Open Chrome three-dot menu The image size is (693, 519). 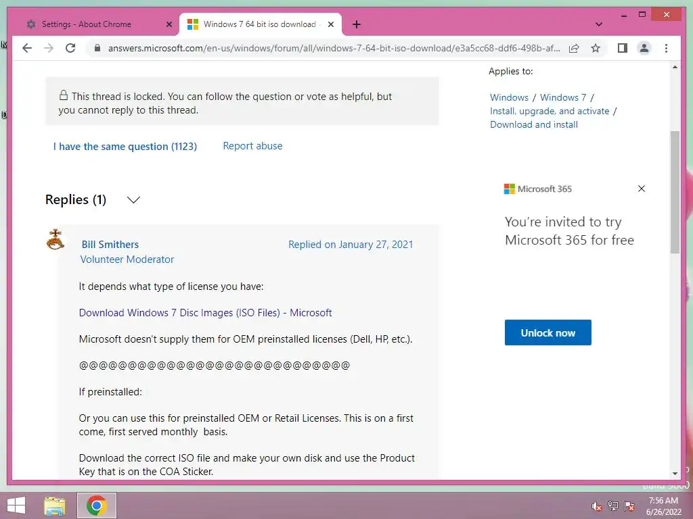(x=666, y=48)
